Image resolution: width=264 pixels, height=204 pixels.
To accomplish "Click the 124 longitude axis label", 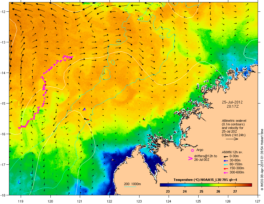I will pyautogui.click(x=169, y=201).
